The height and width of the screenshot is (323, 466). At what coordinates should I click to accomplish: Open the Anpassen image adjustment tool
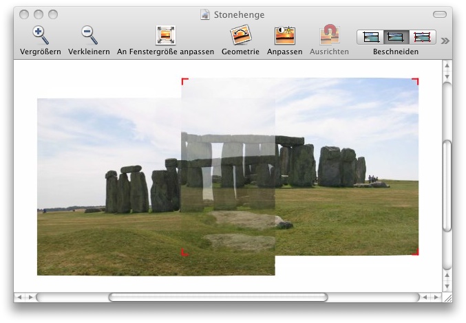click(284, 35)
